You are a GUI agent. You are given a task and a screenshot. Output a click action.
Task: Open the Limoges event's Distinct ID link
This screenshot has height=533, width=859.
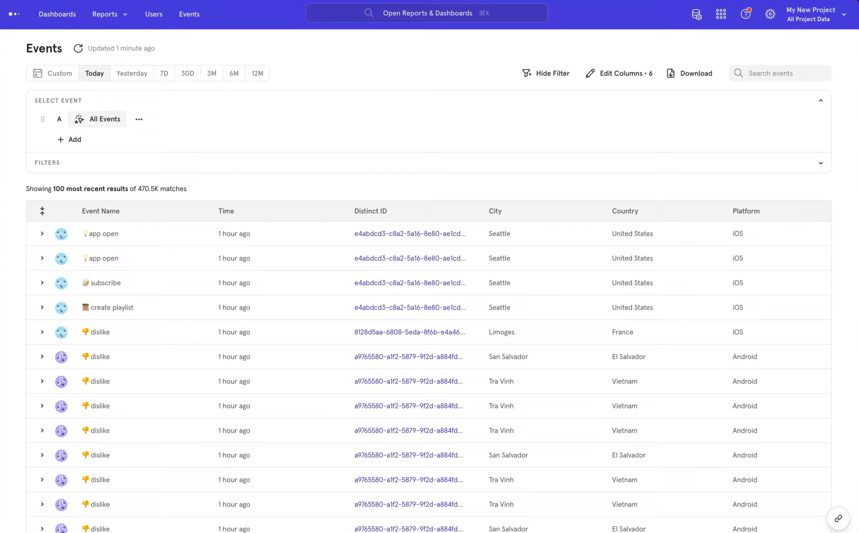tap(409, 332)
